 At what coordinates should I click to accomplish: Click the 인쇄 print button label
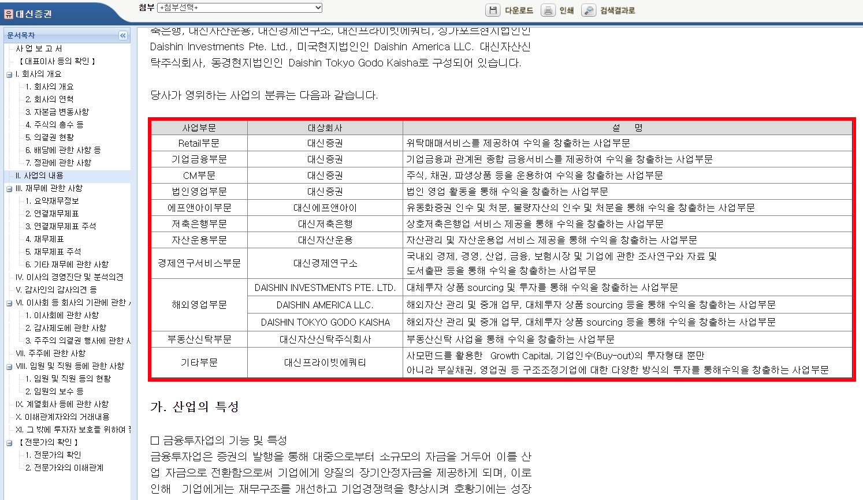coord(567,10)
